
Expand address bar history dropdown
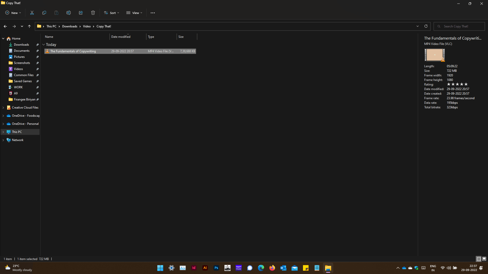click(x=418, y=26)
